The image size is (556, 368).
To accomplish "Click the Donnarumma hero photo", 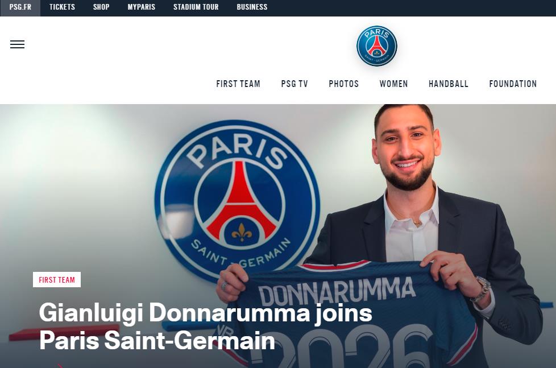I will point(278,236).
